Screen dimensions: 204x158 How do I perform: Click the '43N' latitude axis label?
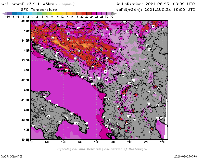(27, 70)
